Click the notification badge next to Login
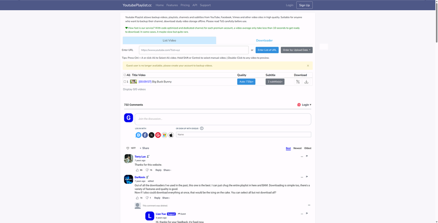Screen dimensions: 438x223 [x=299, y=105]
